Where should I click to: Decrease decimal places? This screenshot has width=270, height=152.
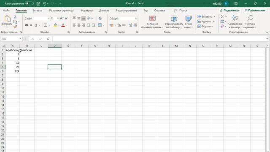click(x=135, y=25)
